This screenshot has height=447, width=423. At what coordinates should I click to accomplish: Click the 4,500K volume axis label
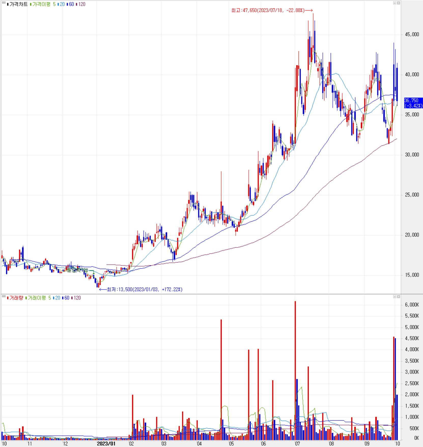tap(412, 338)
